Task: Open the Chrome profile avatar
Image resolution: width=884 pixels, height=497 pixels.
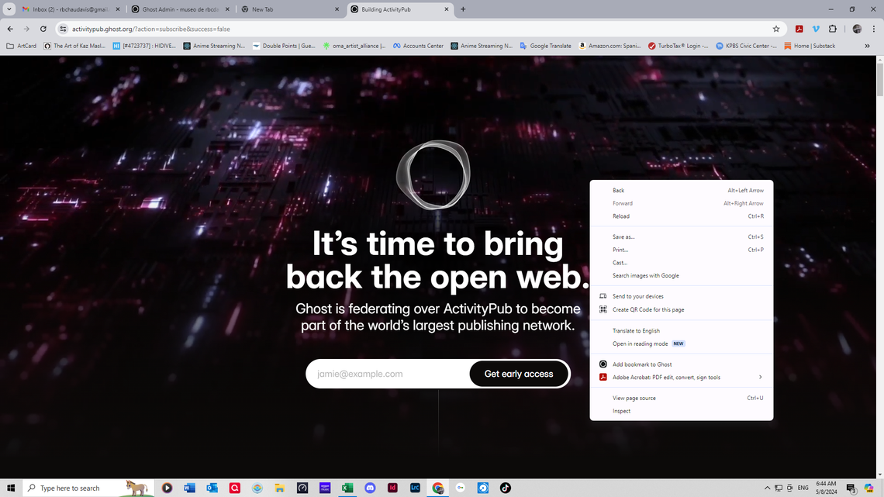Action: [857, 29]
